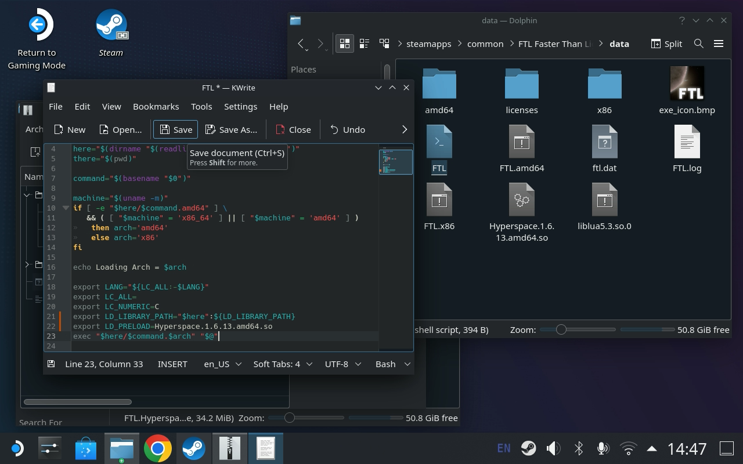Open the application launcher on the taskbar
743x464 pixels.
(17, 448)
